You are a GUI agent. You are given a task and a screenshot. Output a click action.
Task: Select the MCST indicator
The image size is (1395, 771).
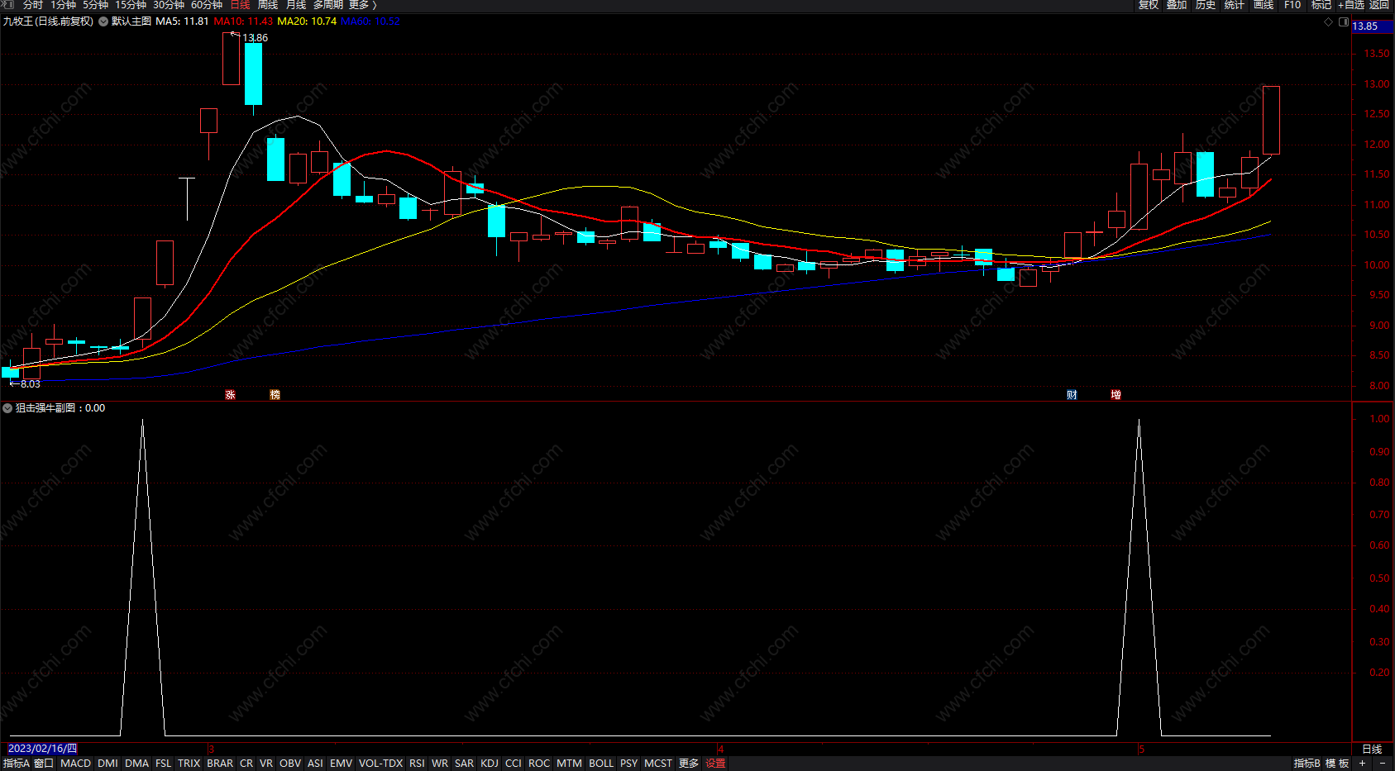(x=658, y=764)
